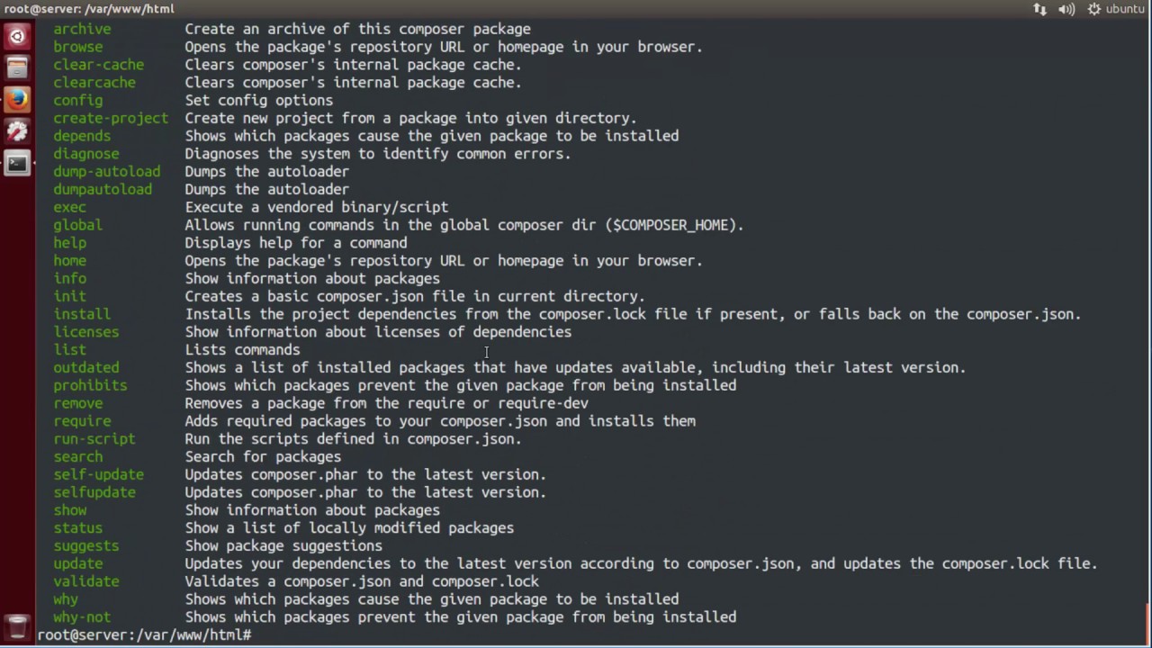Click the 'dump-autoload' command name
Screen dimensions: 1152x648
[x=106, y=171]
